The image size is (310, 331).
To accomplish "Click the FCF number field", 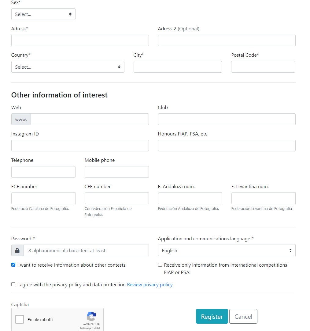I will 43,198.
